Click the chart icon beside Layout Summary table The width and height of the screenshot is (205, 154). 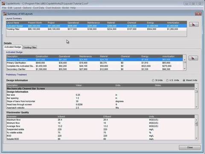(x=193, y=24)
